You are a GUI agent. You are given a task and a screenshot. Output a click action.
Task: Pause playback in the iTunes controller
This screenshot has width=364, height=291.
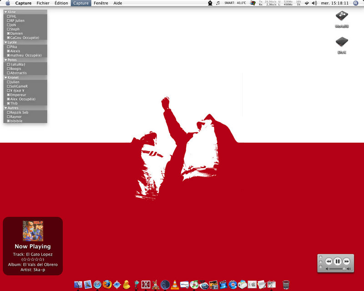[338, 261]
